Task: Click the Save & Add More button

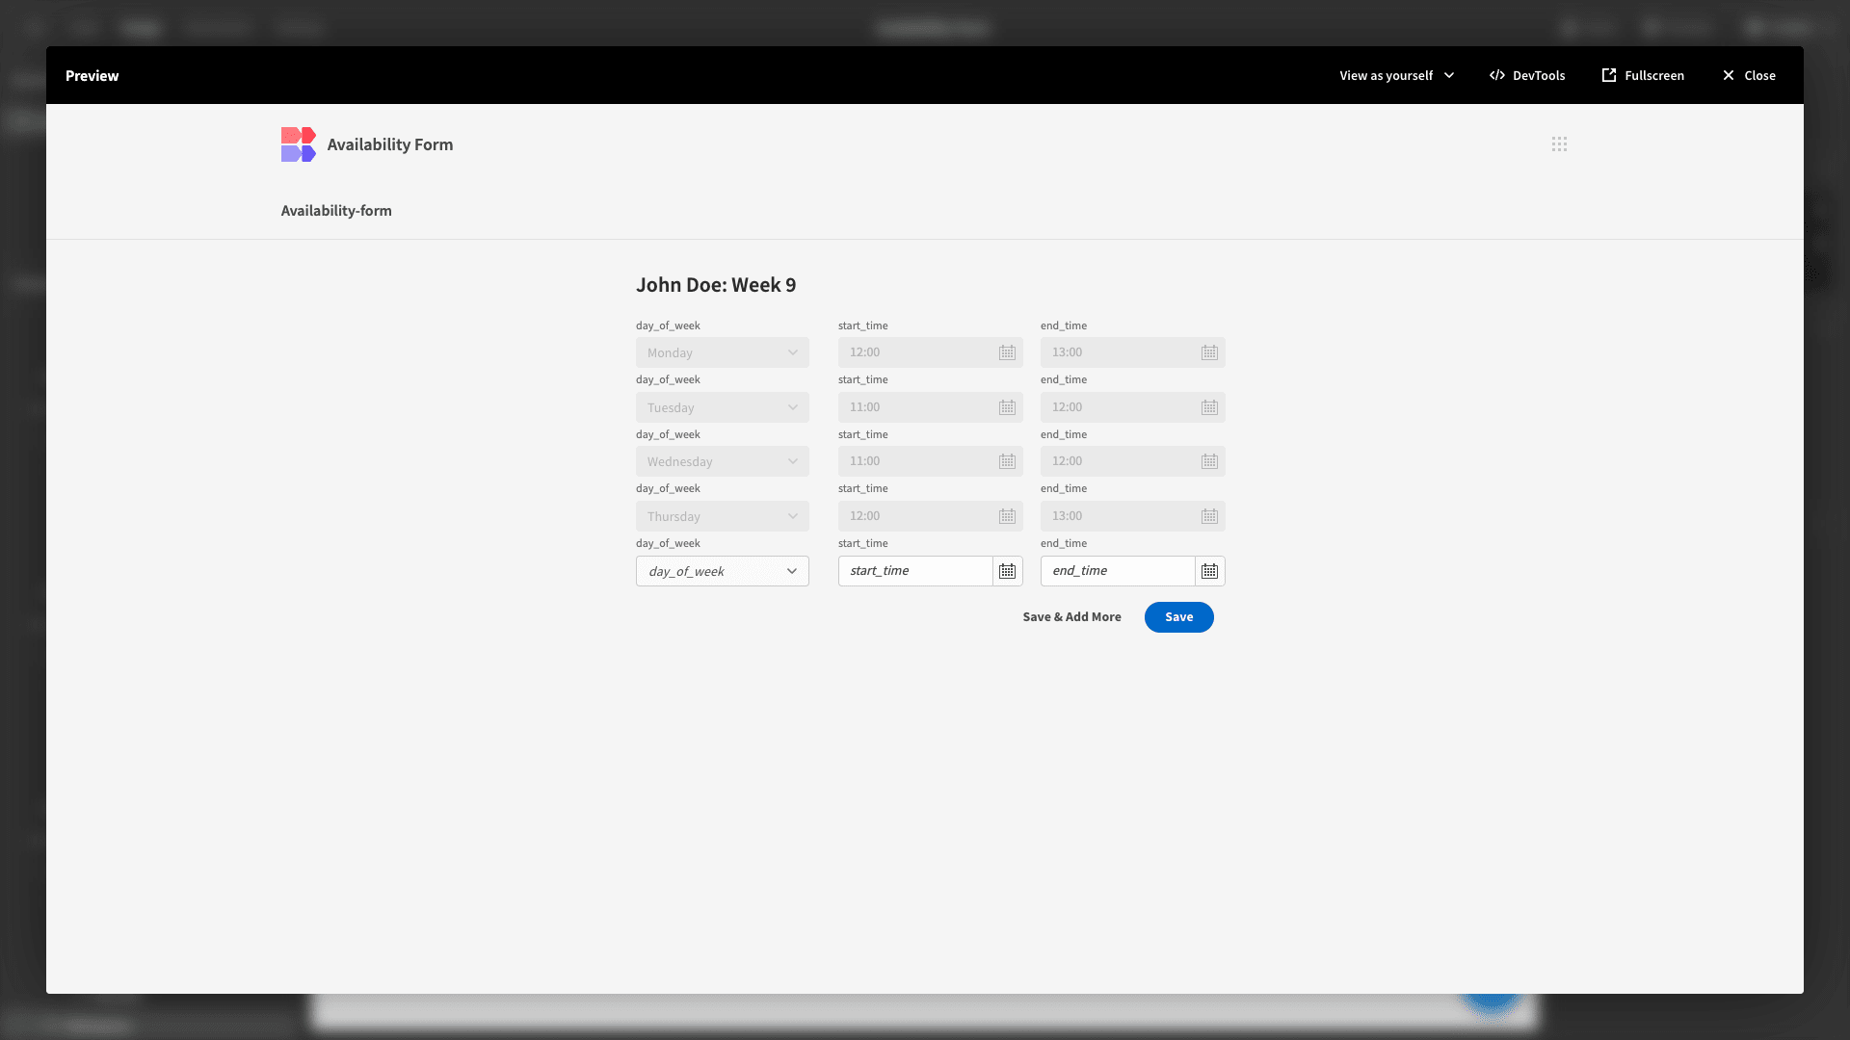Action: point(1071,617)
